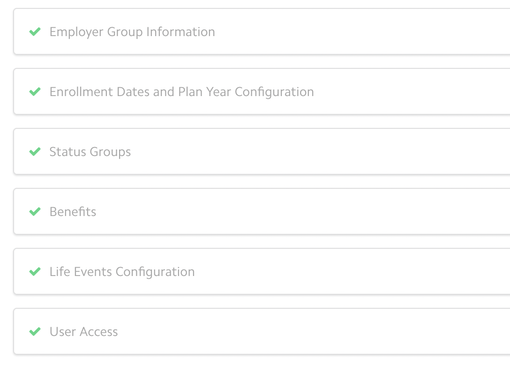
Task: Click the checkmark next to Enrollment Dates
Action: pyautogui.click(x=35, y=92)
